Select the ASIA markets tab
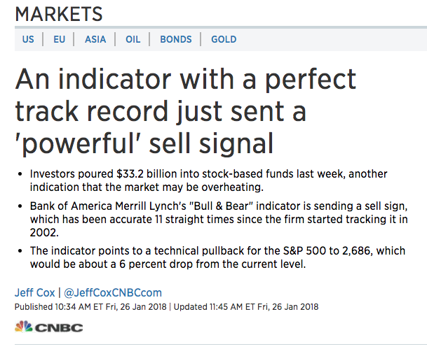Image resolution: width=427 pixels, height=349 pixels. [95, 39]
